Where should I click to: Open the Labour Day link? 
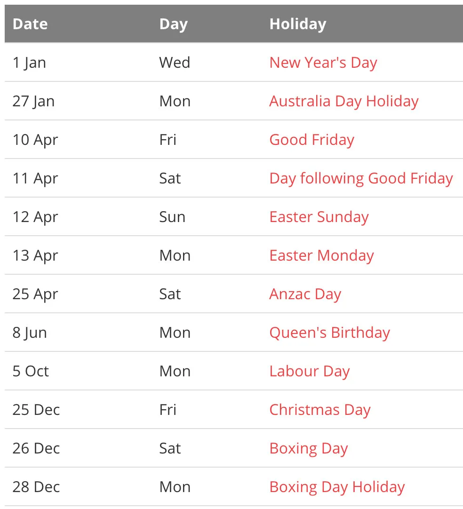(x=309, y=371)
